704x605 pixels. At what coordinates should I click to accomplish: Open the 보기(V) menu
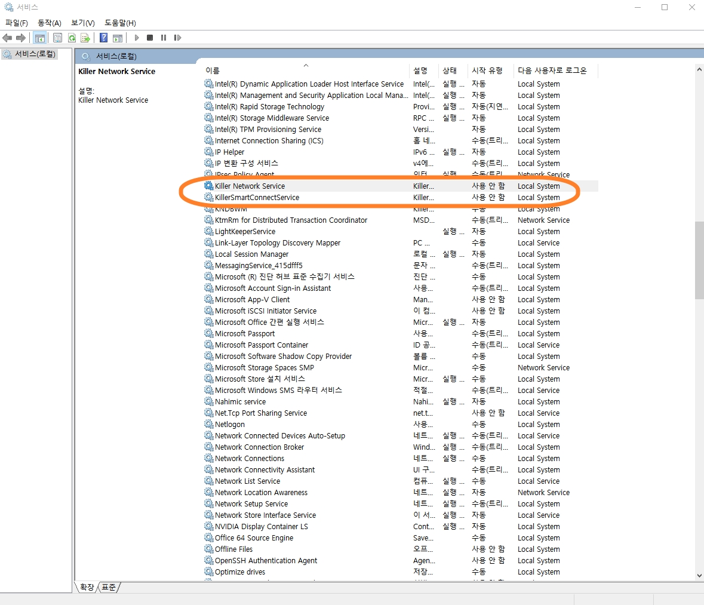[x=83, y=23]
